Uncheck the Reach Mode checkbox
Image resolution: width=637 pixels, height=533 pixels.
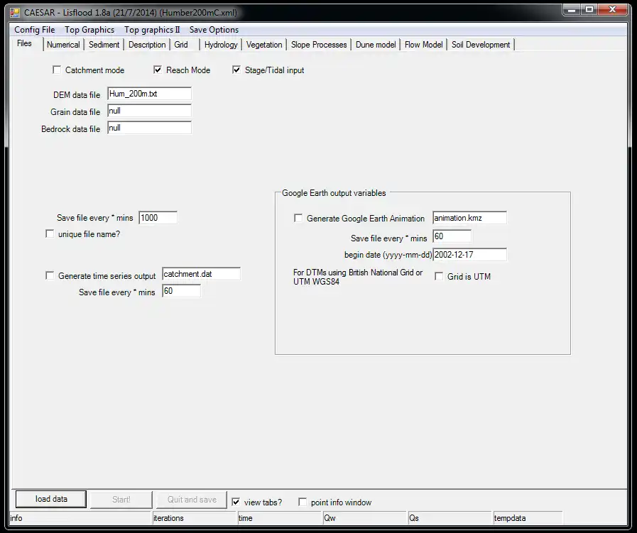(158, 70)
